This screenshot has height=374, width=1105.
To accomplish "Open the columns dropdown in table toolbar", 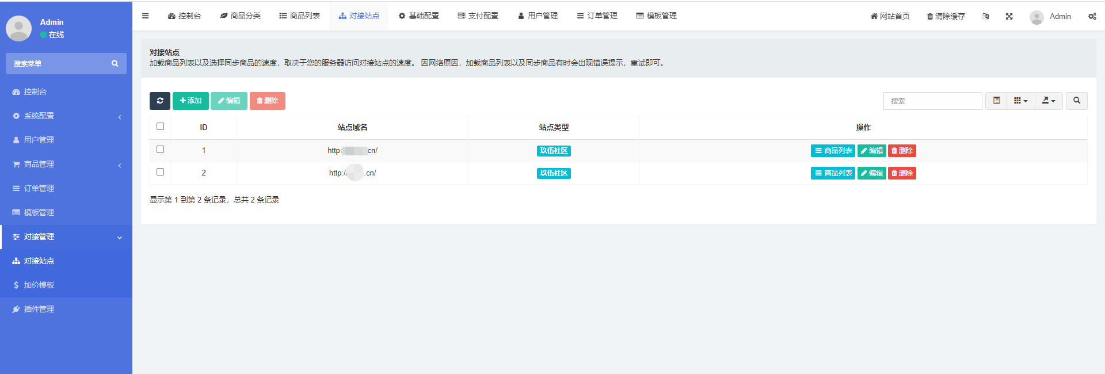I will (x=1020, y=101).
